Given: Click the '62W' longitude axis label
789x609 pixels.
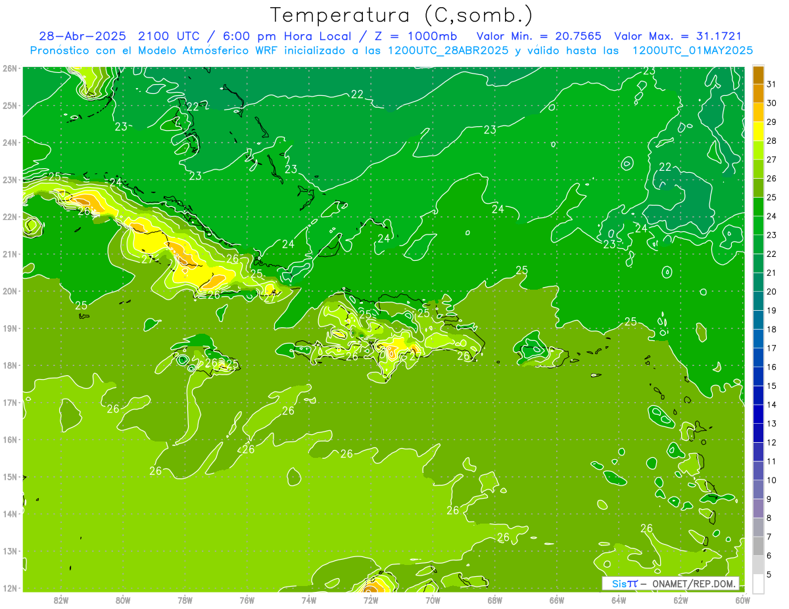Looking at the screenshot, I should click(x=681, y=600).
